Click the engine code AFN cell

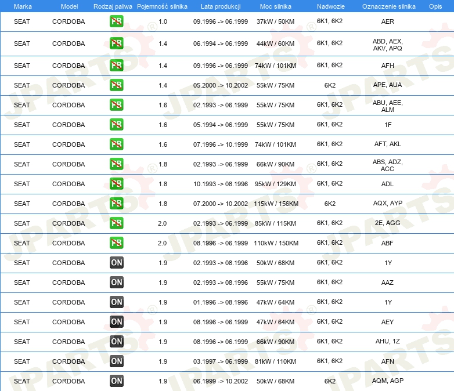(x=388, y=361)
